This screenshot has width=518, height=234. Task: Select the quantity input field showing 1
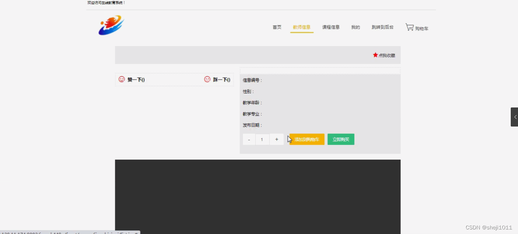click(262, 139)
